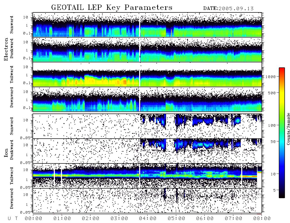
Task: Click the 1 tick on Ion Tailward axis
Action: coord(27,180)
